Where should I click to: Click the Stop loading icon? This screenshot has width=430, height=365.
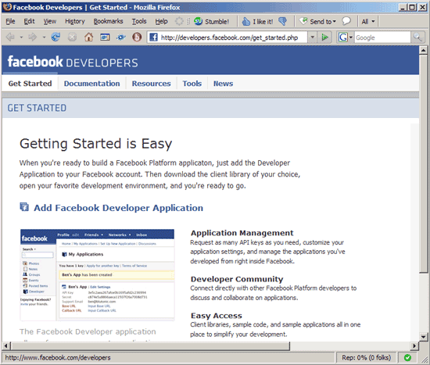pos(72,37)
